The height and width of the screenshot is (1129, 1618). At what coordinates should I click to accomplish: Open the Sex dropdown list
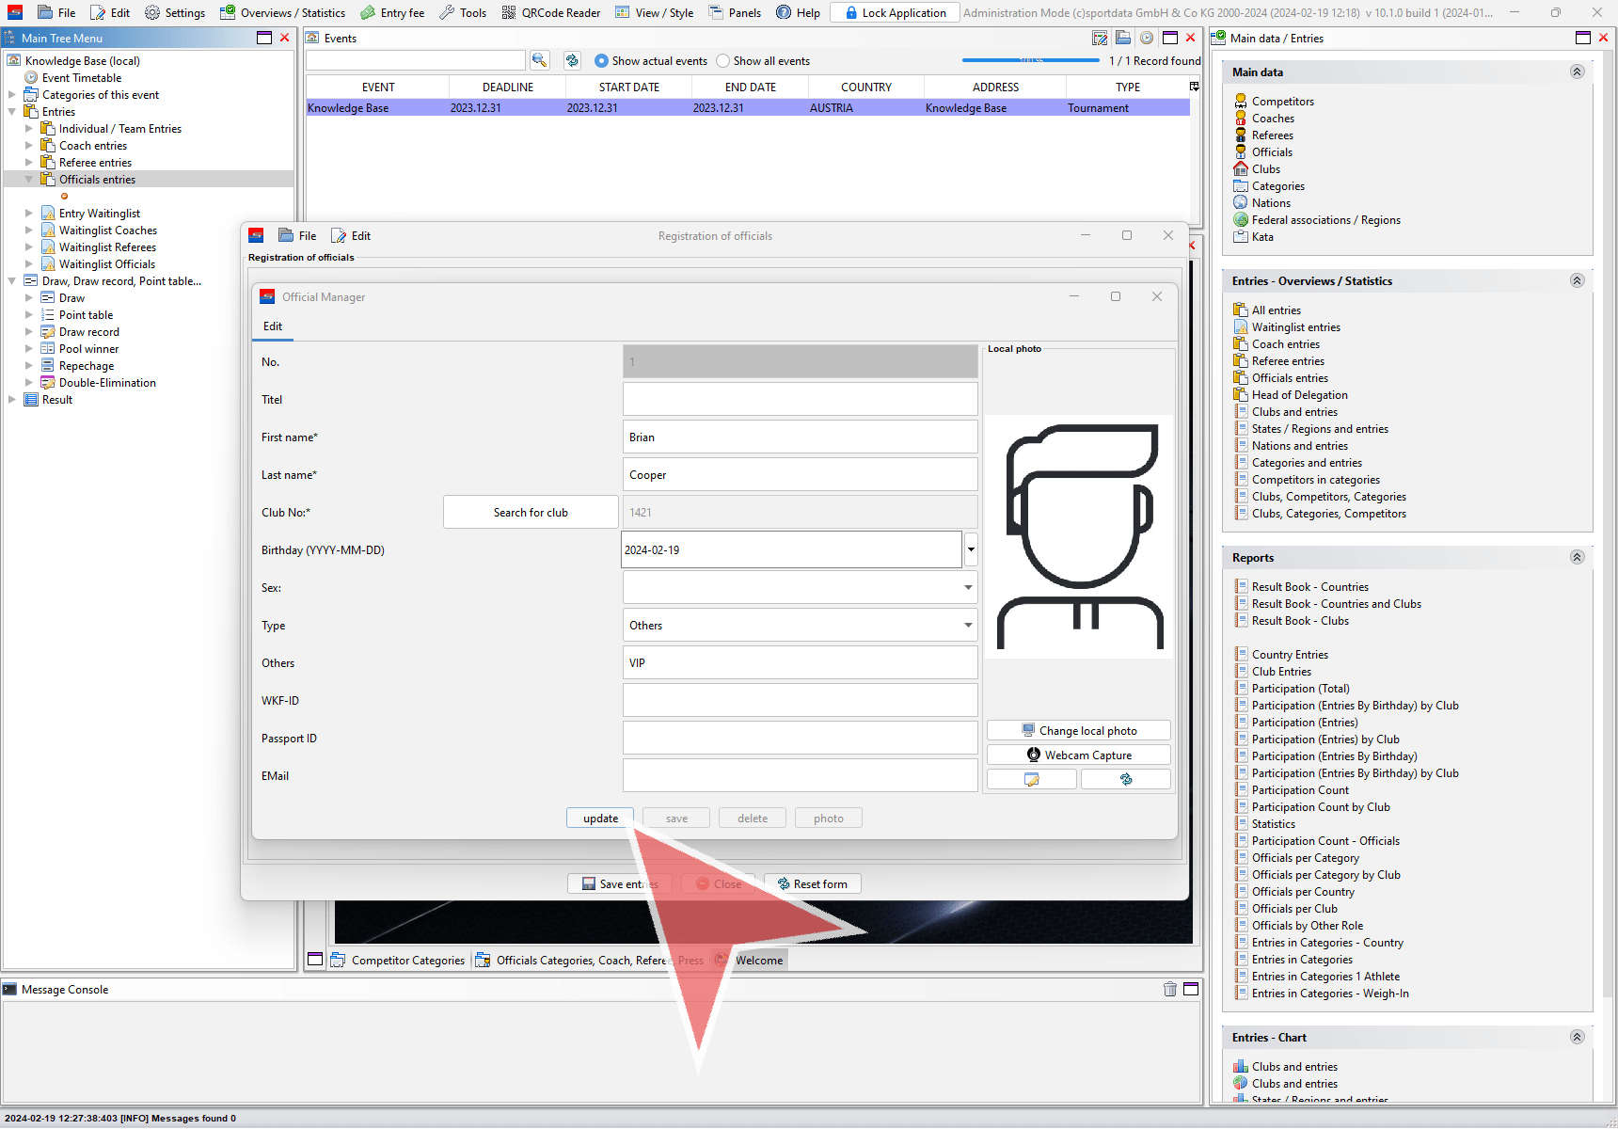point(800,587)
